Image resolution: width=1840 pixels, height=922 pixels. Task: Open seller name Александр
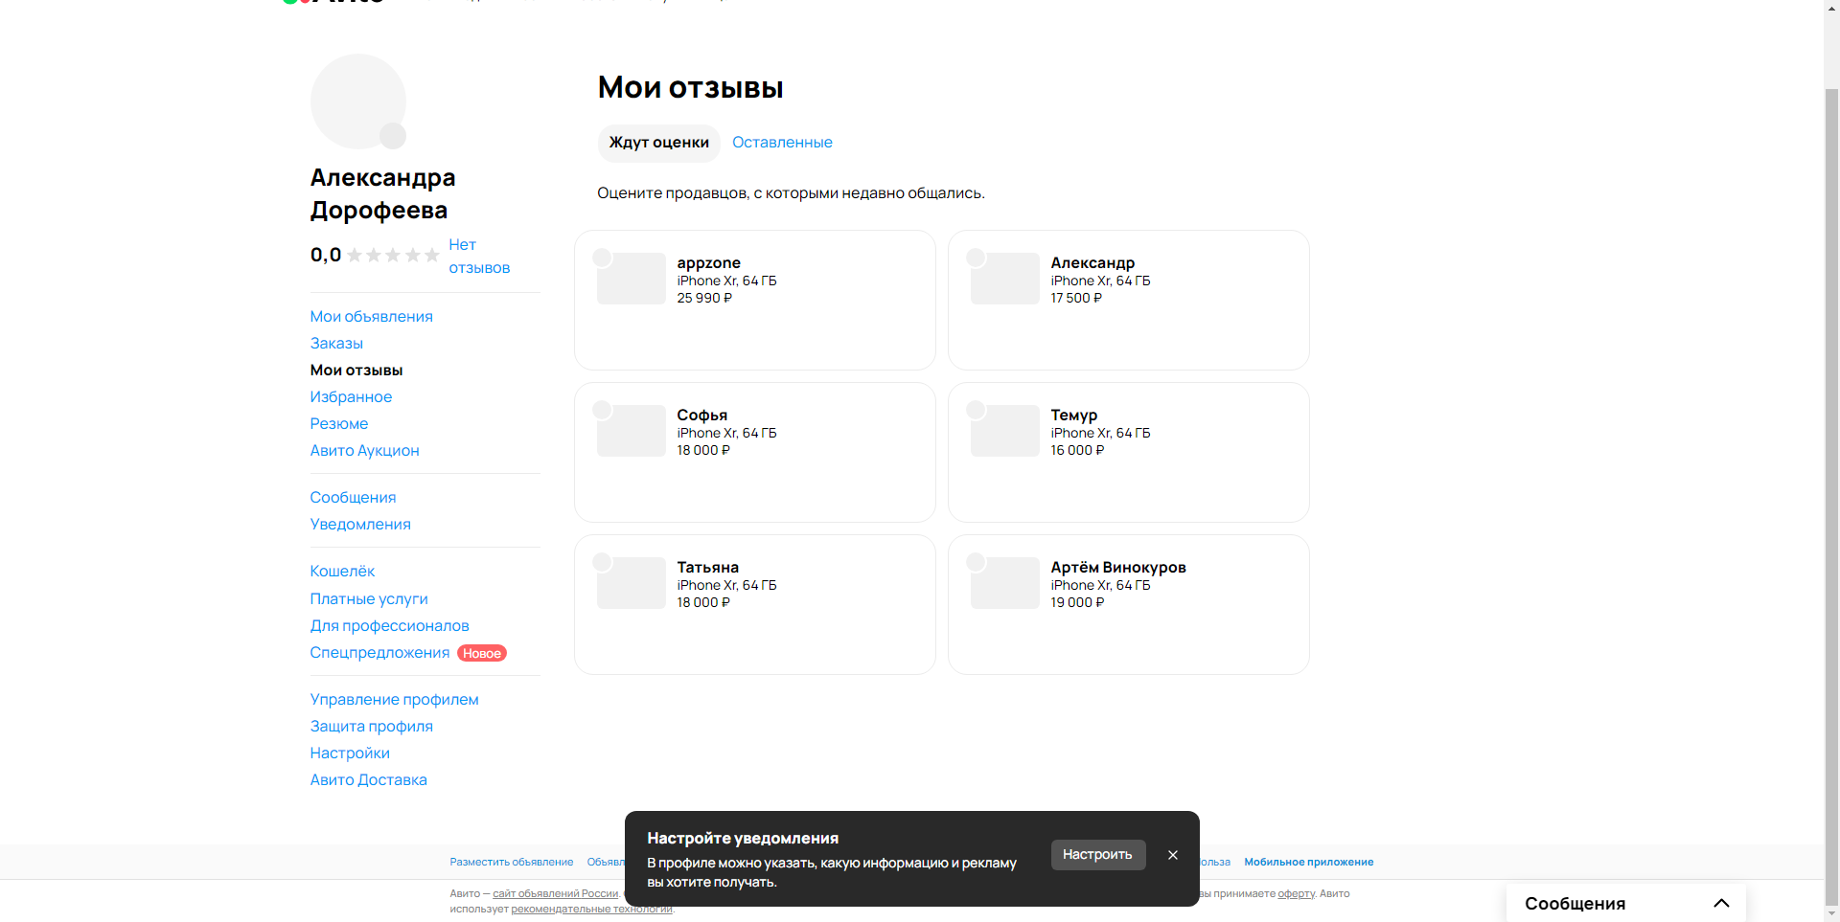point(1092,262)
